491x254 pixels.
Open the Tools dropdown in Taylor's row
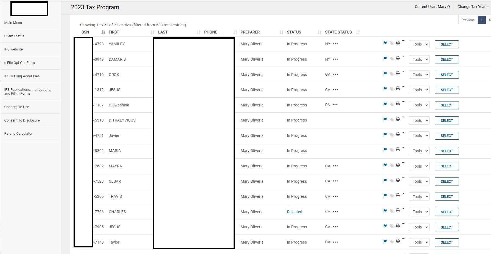tap(419, 242)
